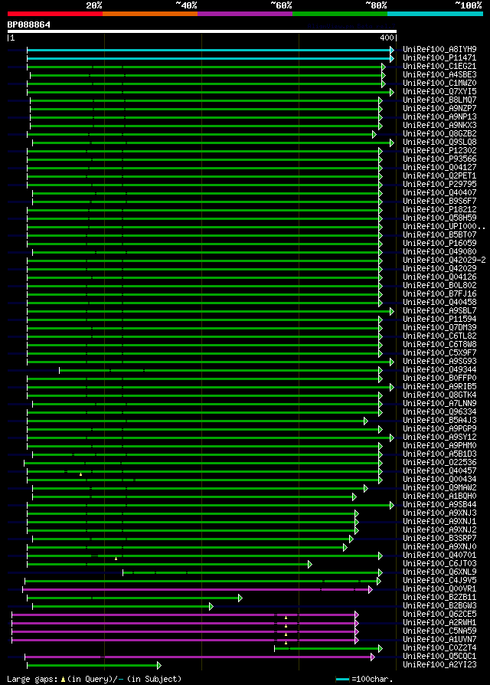Click the white query length bar

[202, 31]
